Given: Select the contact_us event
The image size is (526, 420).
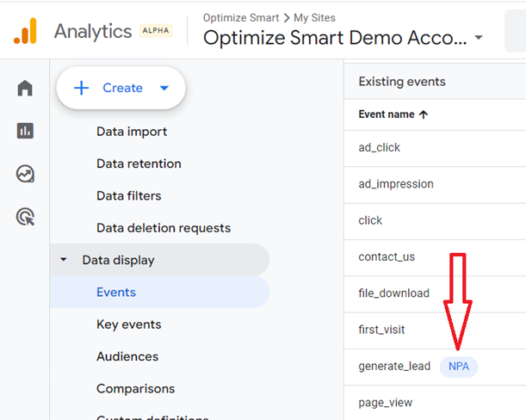Looking at the screenshot, I should [387, 257].
